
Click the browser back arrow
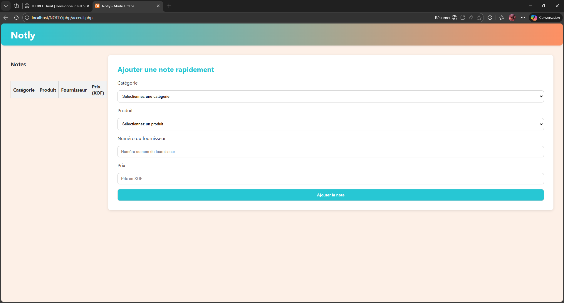(6, 18)
